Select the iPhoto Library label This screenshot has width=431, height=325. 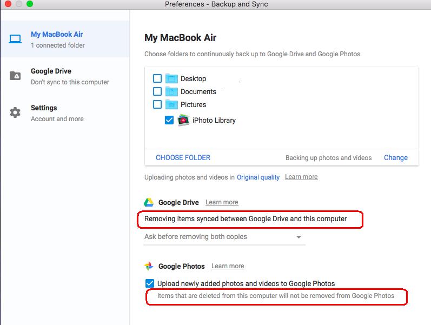pos(214,121)
